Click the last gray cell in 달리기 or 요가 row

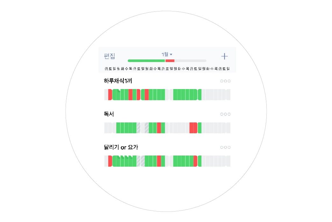(x=228, y=161)
